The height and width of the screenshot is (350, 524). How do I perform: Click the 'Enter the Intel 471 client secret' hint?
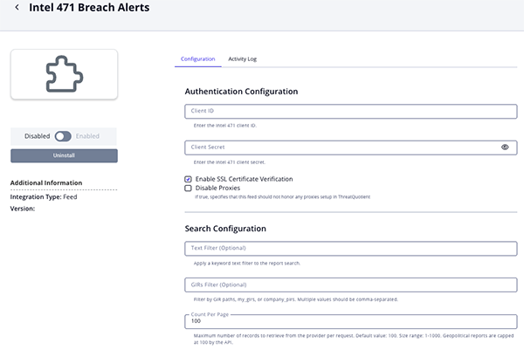click(230, 162)
